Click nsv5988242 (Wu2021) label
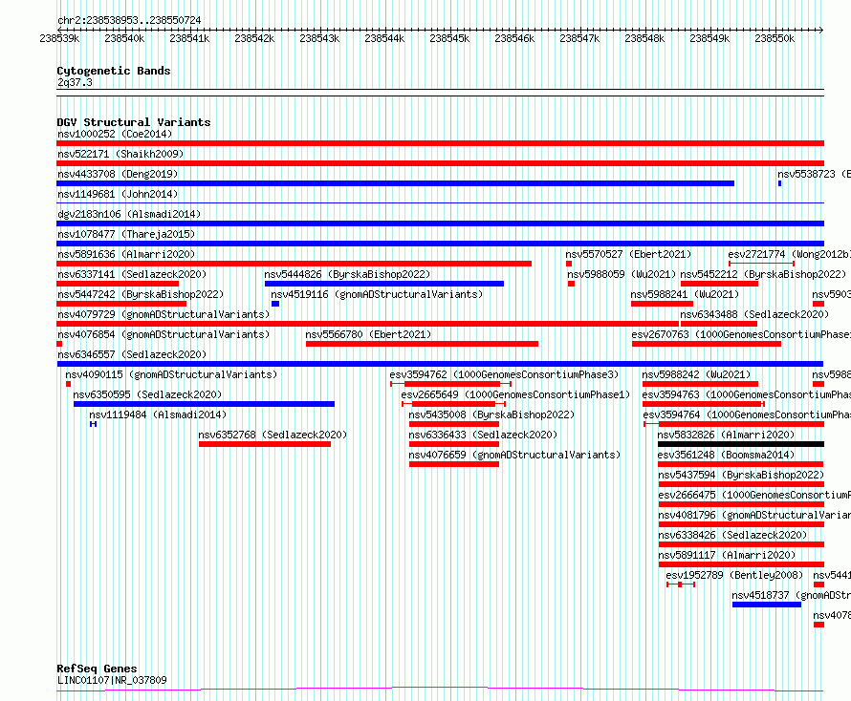The width and height of the screenshot is (851, 701). click(x=696, y=374)
